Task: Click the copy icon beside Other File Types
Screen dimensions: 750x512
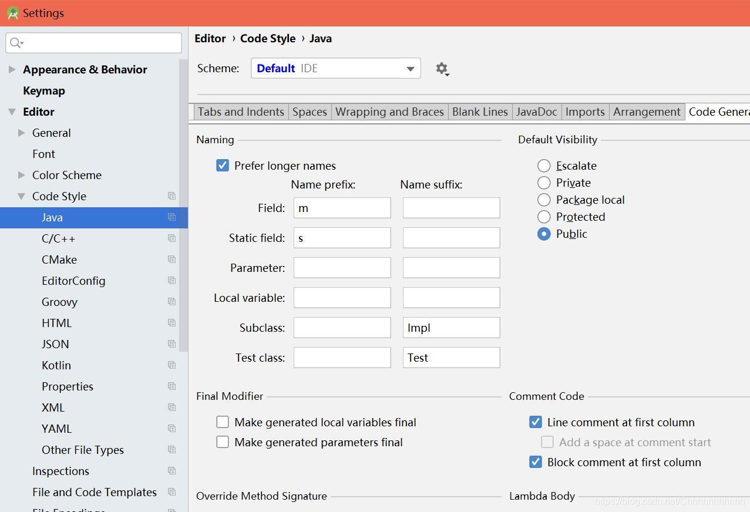Action: [x=171, y=450]
